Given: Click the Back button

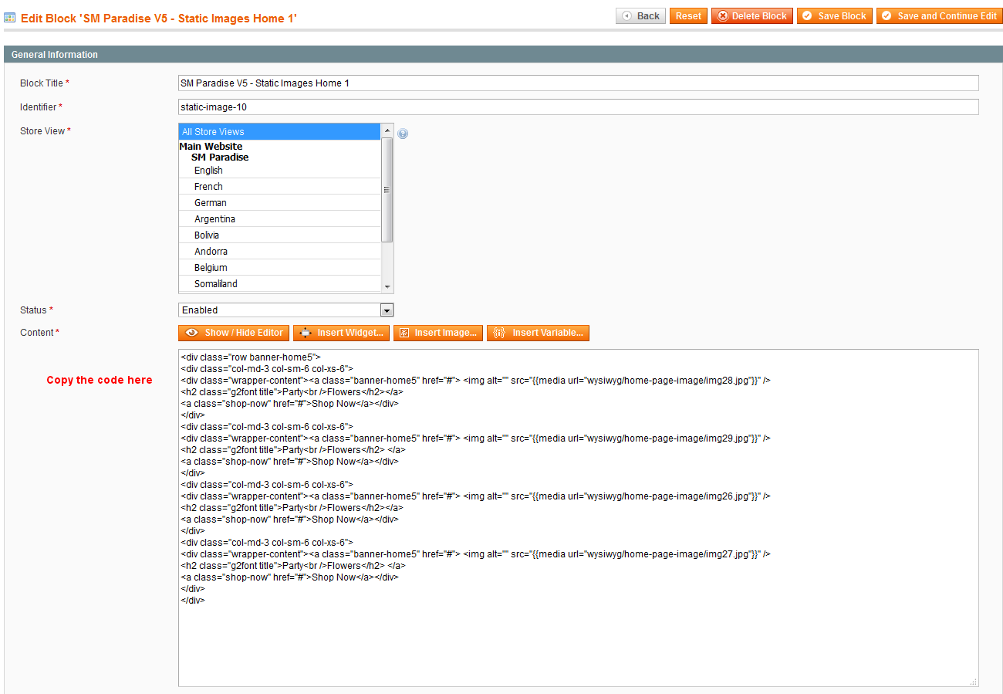Looking at the screenshot, I should pyautogui.click(x=640, y=16).
